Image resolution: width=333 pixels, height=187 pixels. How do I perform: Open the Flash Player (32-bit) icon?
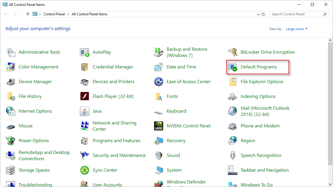coord(85,96)
